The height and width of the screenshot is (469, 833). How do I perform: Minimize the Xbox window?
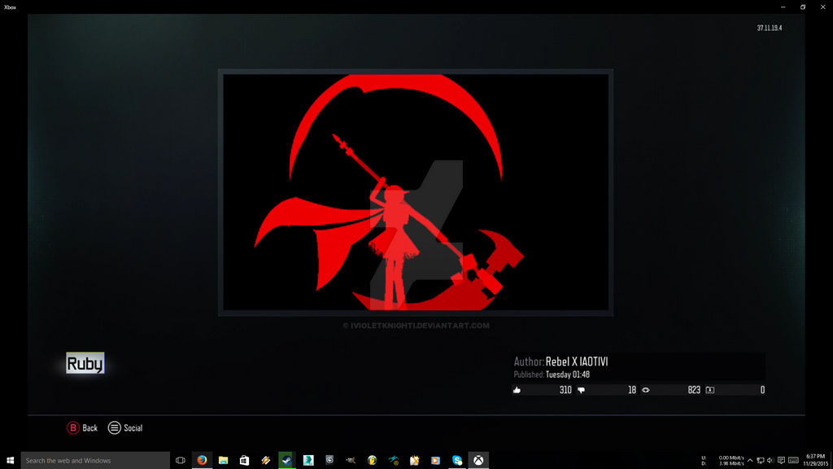pos(783,7)
